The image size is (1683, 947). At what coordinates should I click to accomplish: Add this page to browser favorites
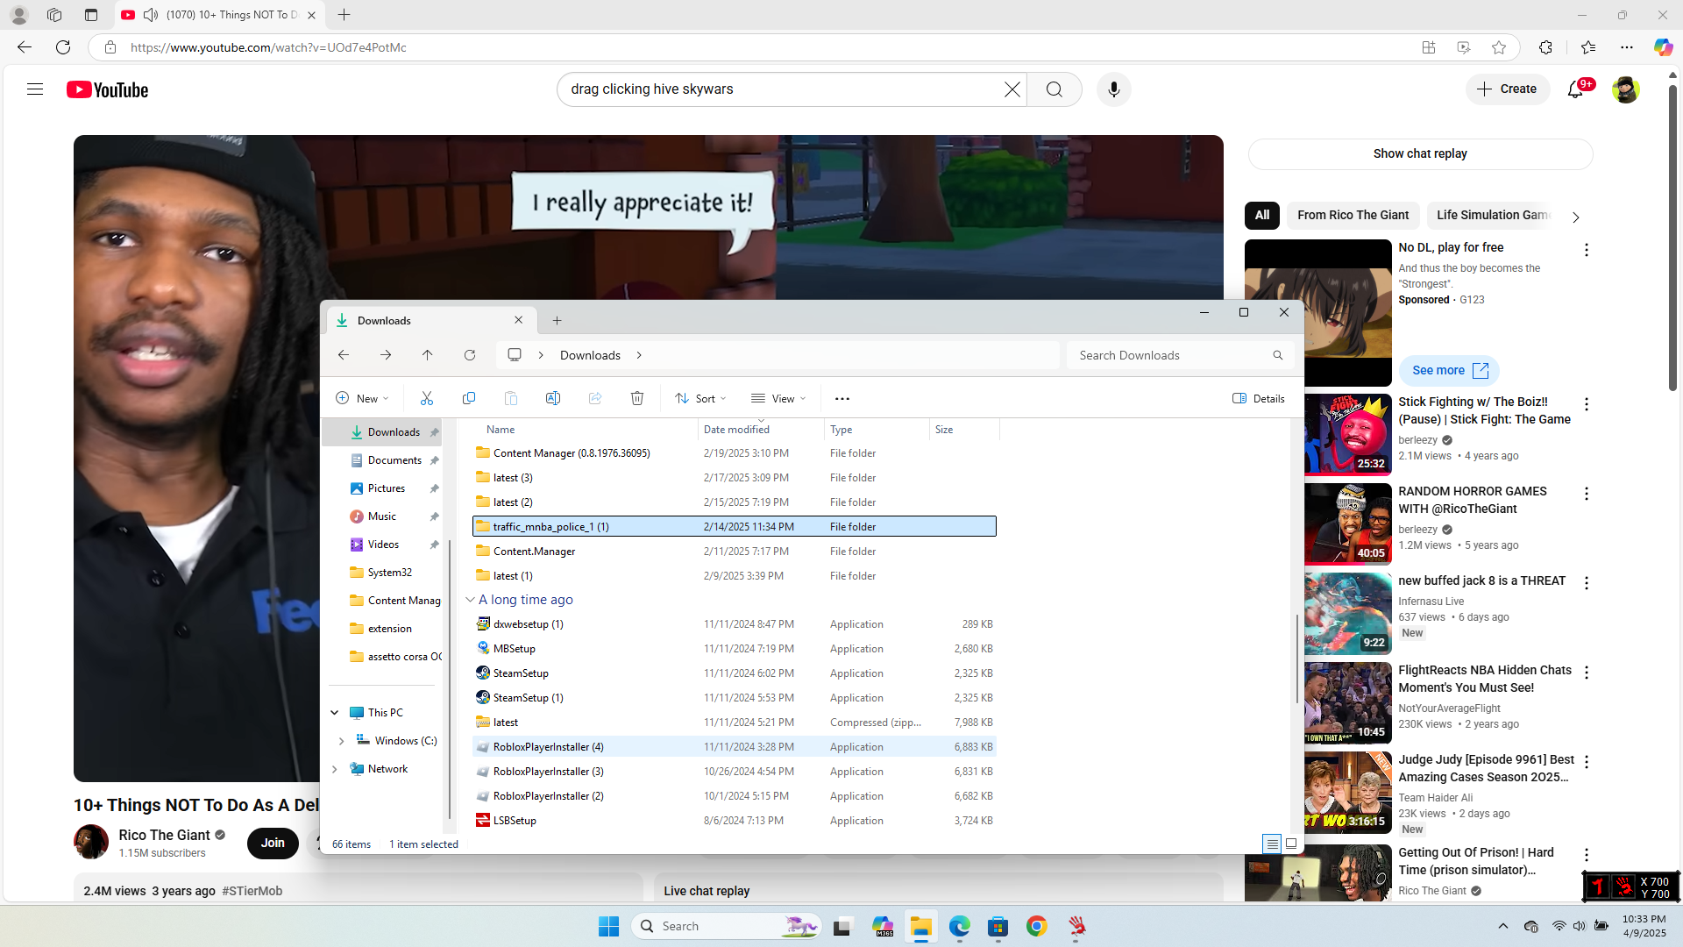(x=1499, y=47)
